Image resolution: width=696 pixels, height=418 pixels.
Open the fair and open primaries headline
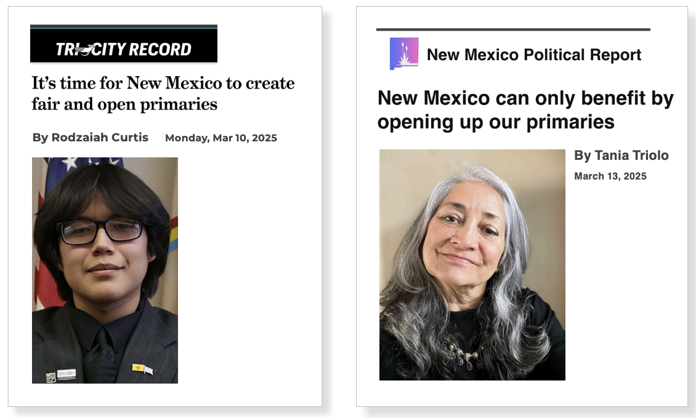[163, 93]
